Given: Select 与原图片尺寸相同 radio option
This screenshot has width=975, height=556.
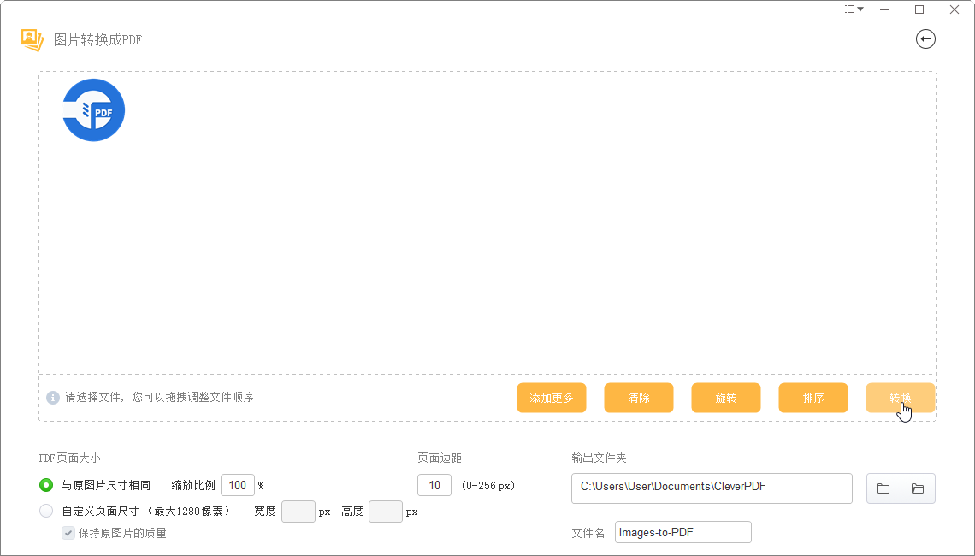Looking at the screenshot, I should click(x=46, y=485).
